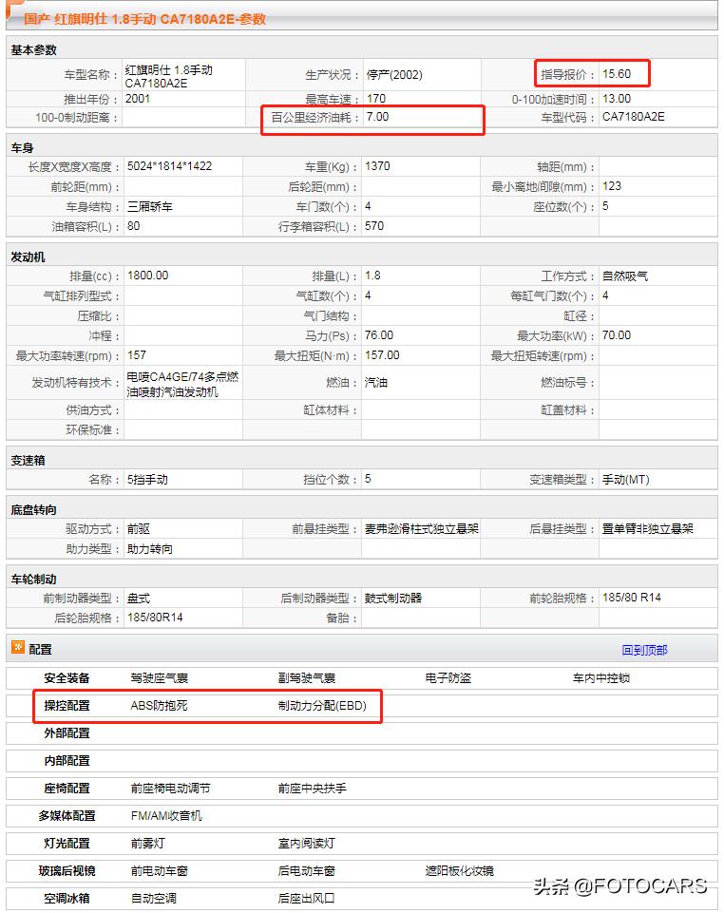Click the 前座椅电动调节 feature
724x913 pixels.
coord(170,789)
